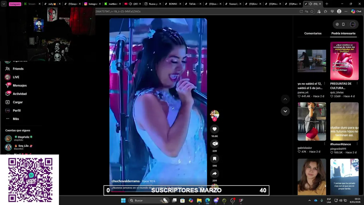Open the more options for the pame_v4 video
Image resolution: width=364 pixels, height=205 pixels.
324,83
